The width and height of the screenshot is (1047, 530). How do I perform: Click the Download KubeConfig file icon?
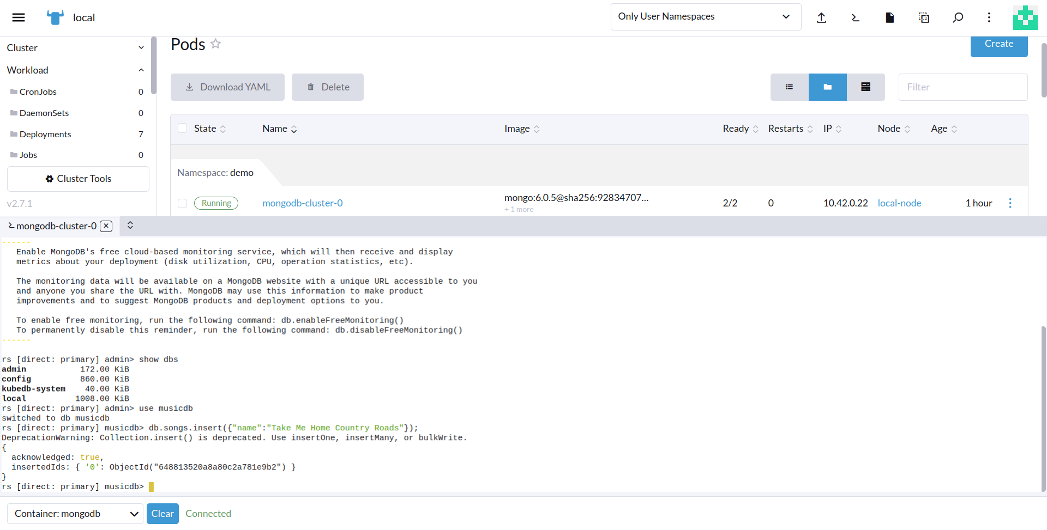pos(889,17)
